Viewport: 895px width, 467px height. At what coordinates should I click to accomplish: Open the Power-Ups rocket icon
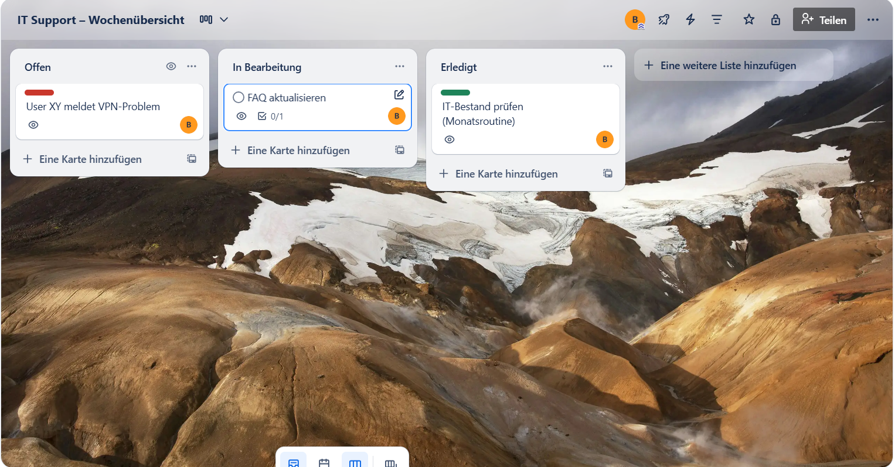click(663, 20)
